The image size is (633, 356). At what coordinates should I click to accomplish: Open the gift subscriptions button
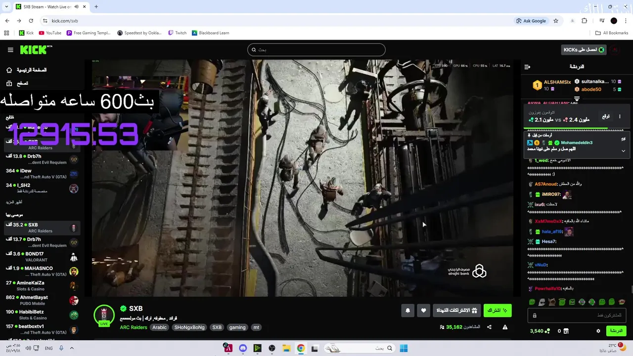pyautogui.click(x=457, y=311)
